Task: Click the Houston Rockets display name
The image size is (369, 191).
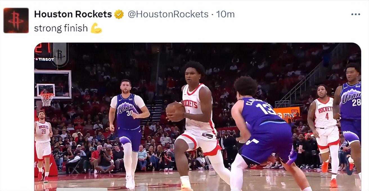Action: click(x=73, y=14)
